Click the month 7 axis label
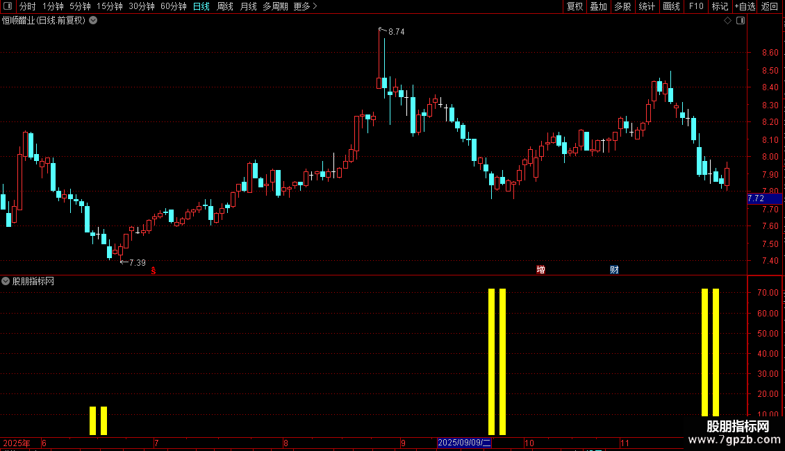785x451 pixels. (x=157, y=443)
